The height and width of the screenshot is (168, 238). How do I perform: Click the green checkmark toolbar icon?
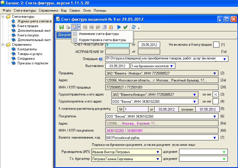click(x=125, y=27)
